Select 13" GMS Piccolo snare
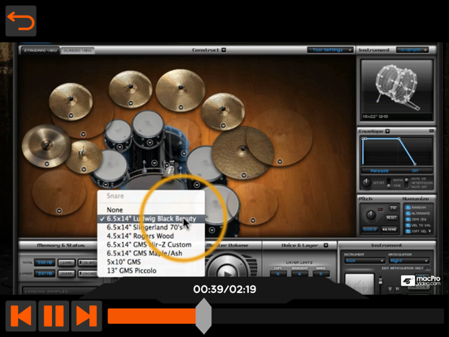Screen dimensions: 449x337 coord(151,270)
